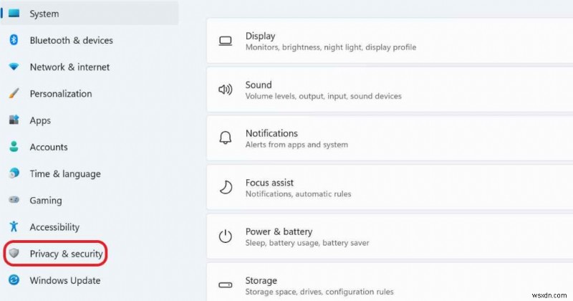
Task: Click the Accessibility icon in sidebar
Action: (13, 227)
